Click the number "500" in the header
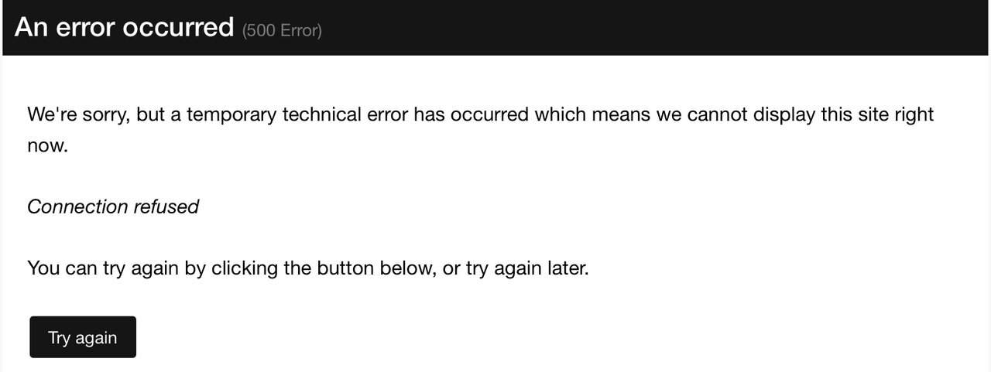991x372 pixels. click(x=260, y=30)
